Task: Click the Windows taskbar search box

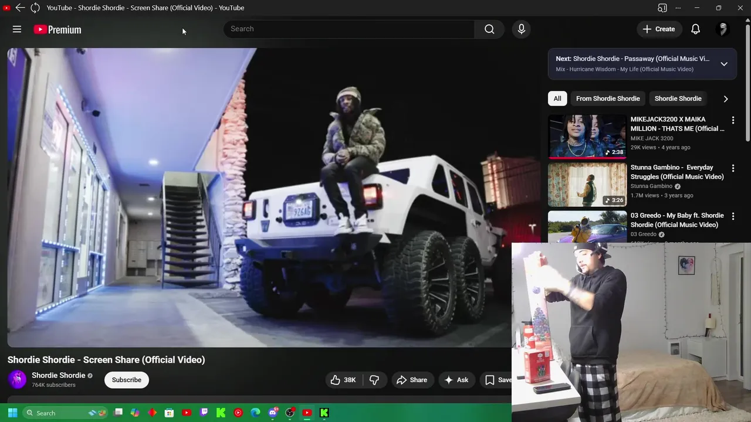Action: [x=65, y=413]
